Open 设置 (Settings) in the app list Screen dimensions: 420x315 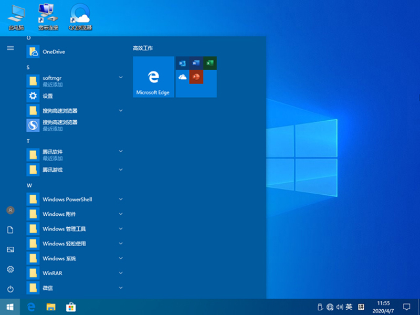pos(48,96)
